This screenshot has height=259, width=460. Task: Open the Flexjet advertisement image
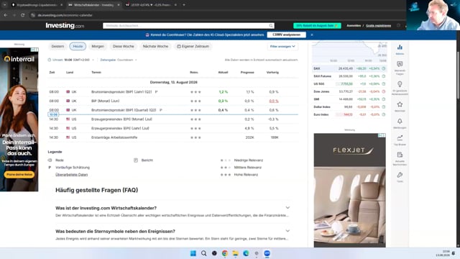[350, 190]
